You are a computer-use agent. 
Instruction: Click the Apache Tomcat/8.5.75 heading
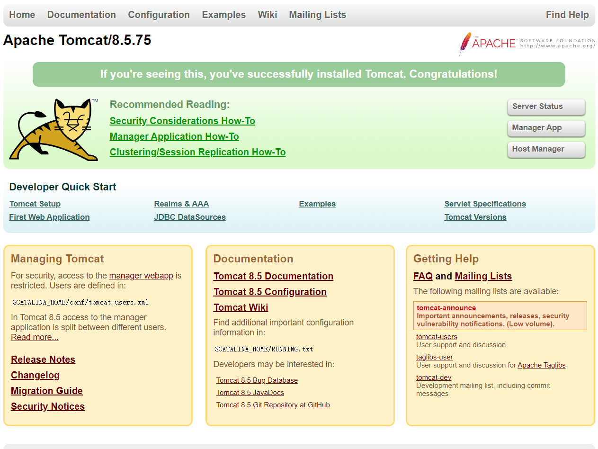[77, 40]
